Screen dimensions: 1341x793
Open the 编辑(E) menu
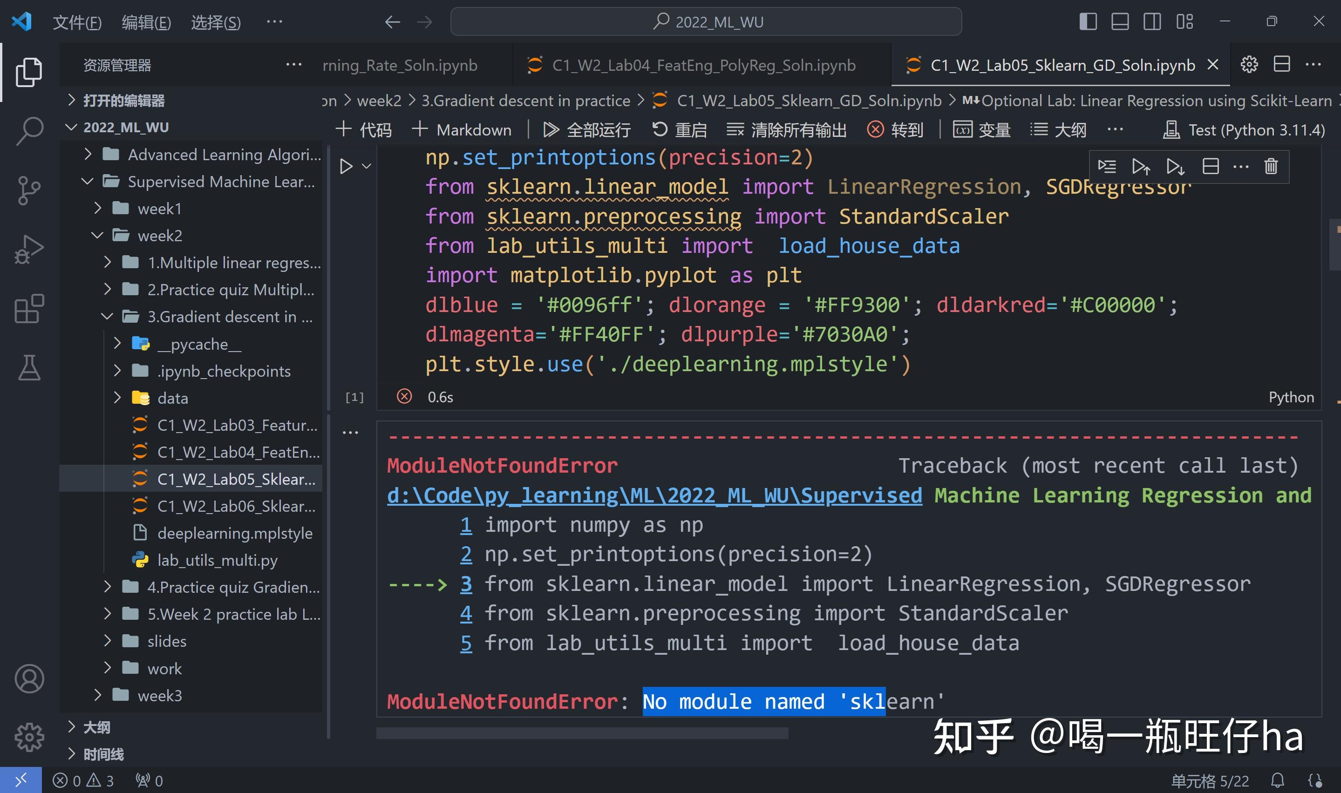(146, 22)
